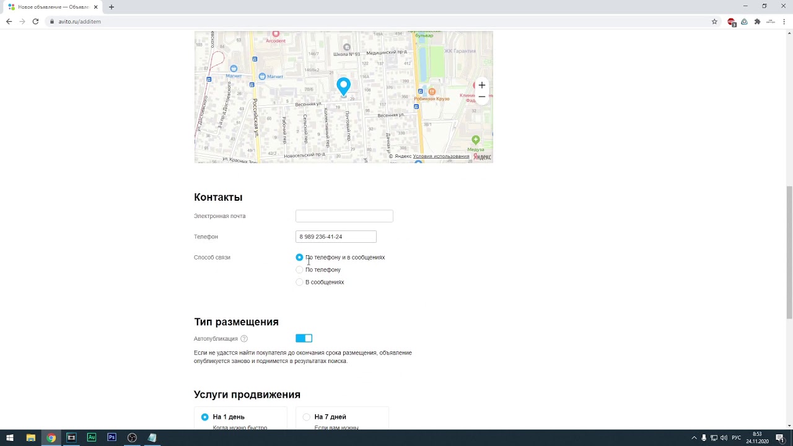Open the Adblock extension icon
Image resolution: width=793 pixels, height=446 pixels.
tap(732, 22)
